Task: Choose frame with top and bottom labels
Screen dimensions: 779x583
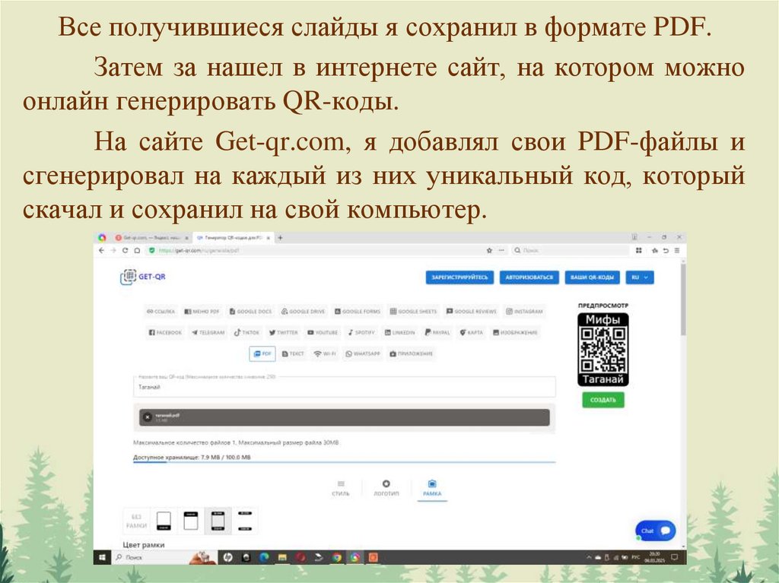Action: [x=218, y=521]
